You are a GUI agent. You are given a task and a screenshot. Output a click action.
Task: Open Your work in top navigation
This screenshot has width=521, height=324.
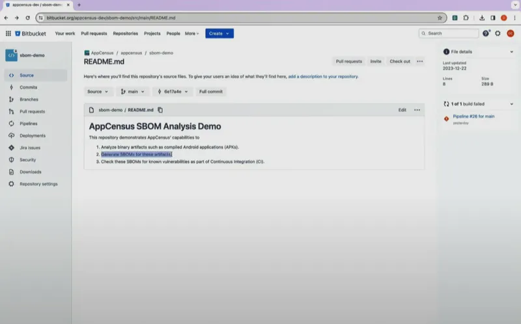pos(64,34)
